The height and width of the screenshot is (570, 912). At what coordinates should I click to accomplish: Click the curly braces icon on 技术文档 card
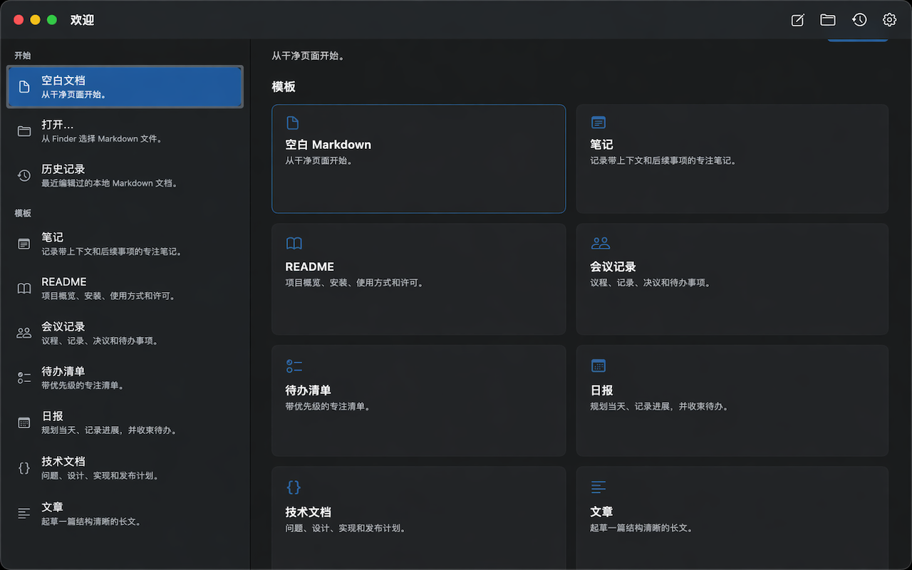coord(294,487)
